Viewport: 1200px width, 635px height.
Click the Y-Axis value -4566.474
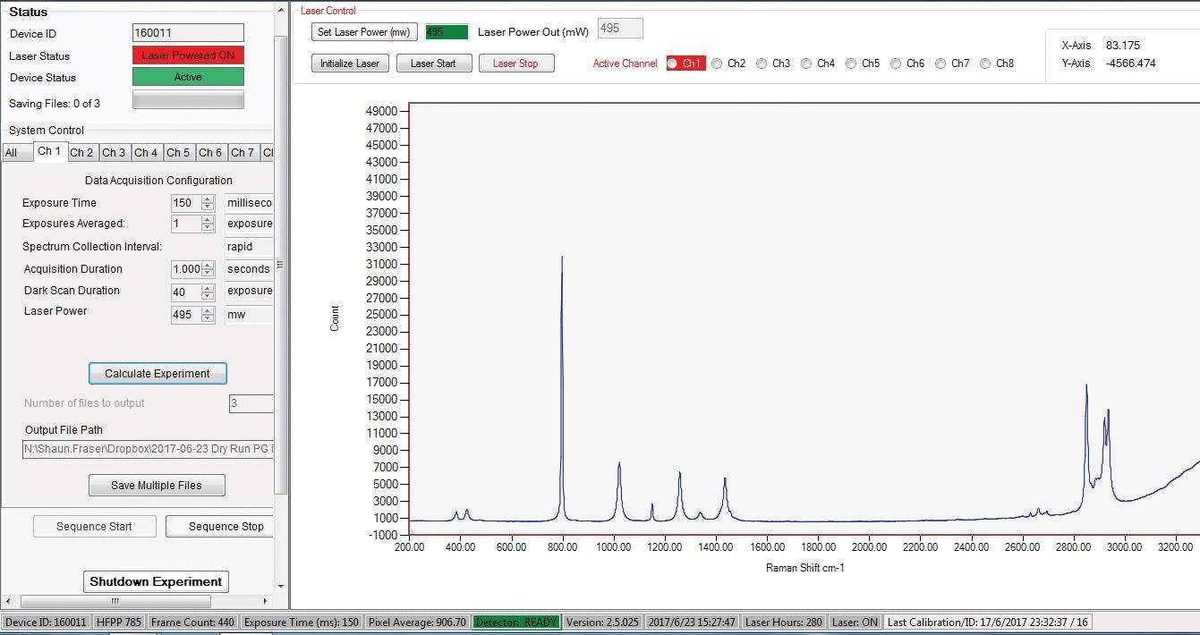click(1130, 63)
